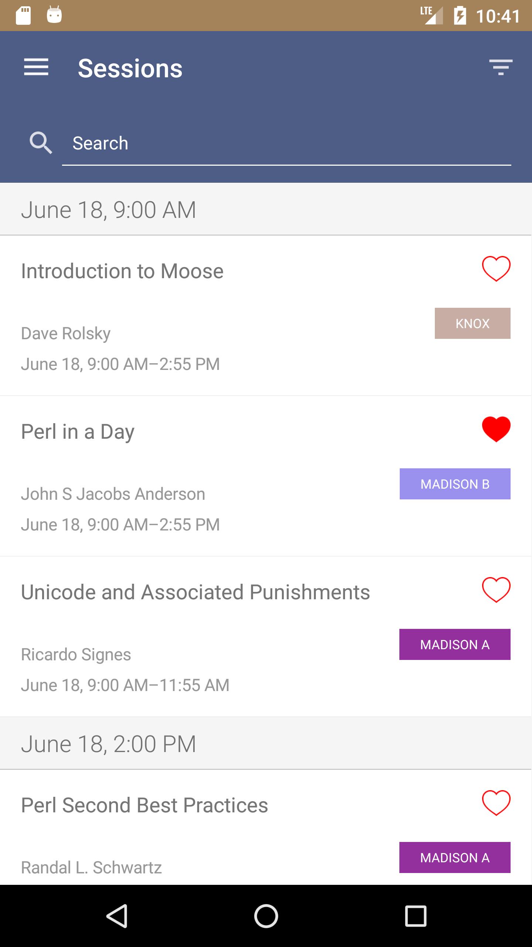Tap MADISON A tag under Unicode session

tap(455, 644)
